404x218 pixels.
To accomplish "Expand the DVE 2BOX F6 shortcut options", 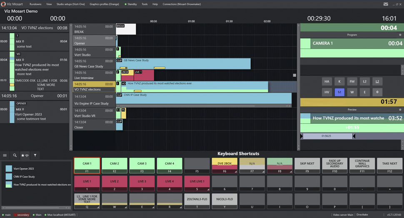I will click(236, 171).
